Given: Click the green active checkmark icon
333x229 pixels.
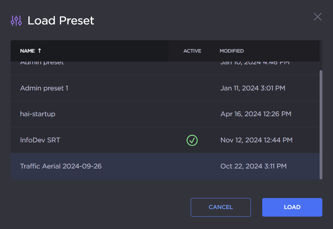Looking at the screenshot, I should (x=192, y=140).
